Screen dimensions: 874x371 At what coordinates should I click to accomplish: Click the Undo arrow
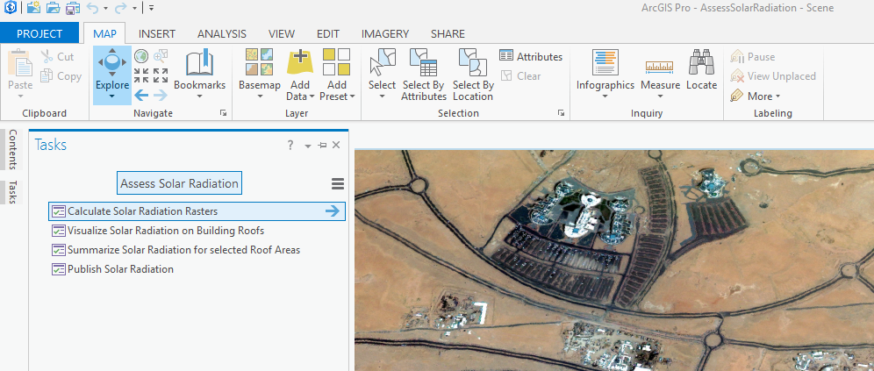point(92,9)
